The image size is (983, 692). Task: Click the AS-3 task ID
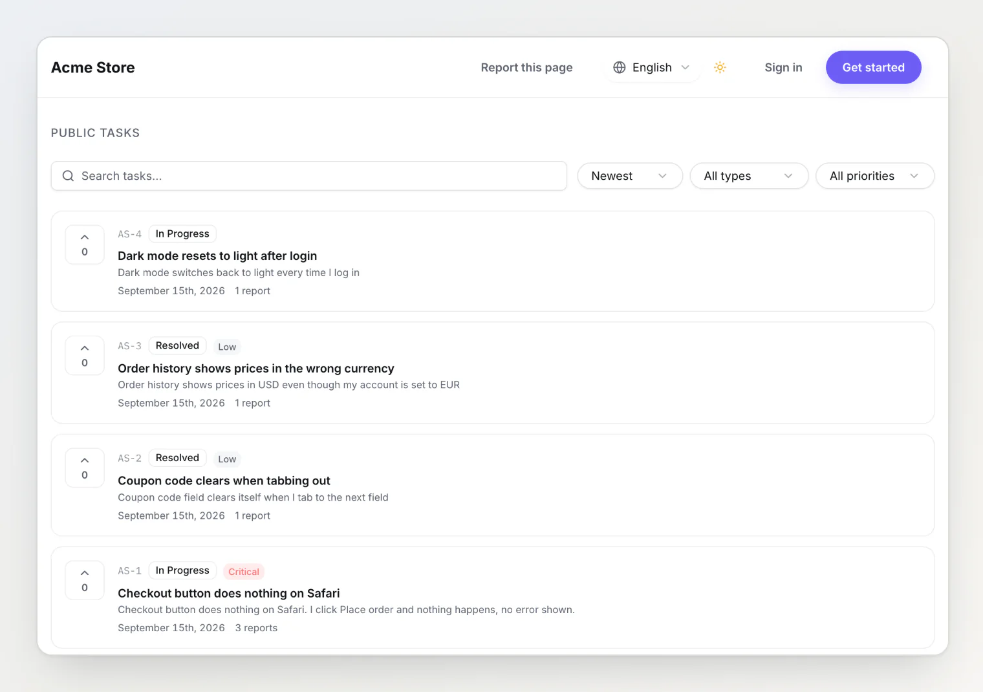[x=129, y=346]
